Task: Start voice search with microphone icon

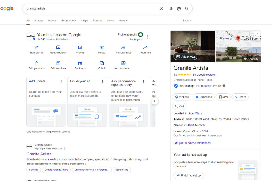Action: coord(171,9)
